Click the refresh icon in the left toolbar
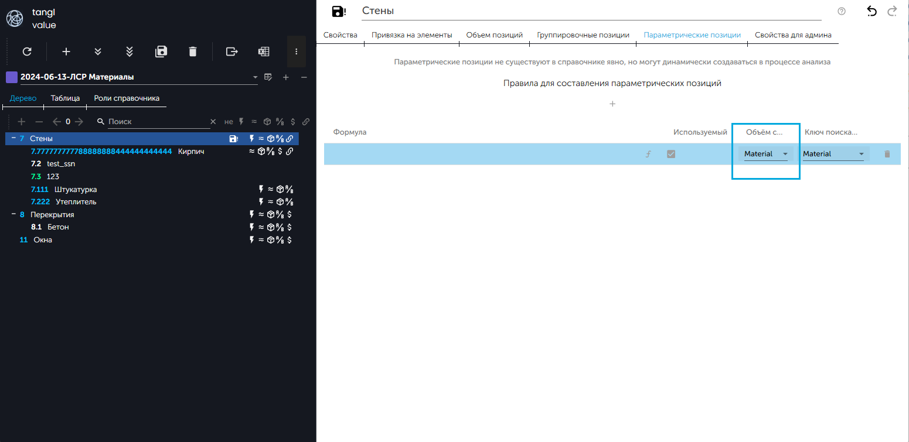Viewport: 909px width, 442px height. point(27,52)
